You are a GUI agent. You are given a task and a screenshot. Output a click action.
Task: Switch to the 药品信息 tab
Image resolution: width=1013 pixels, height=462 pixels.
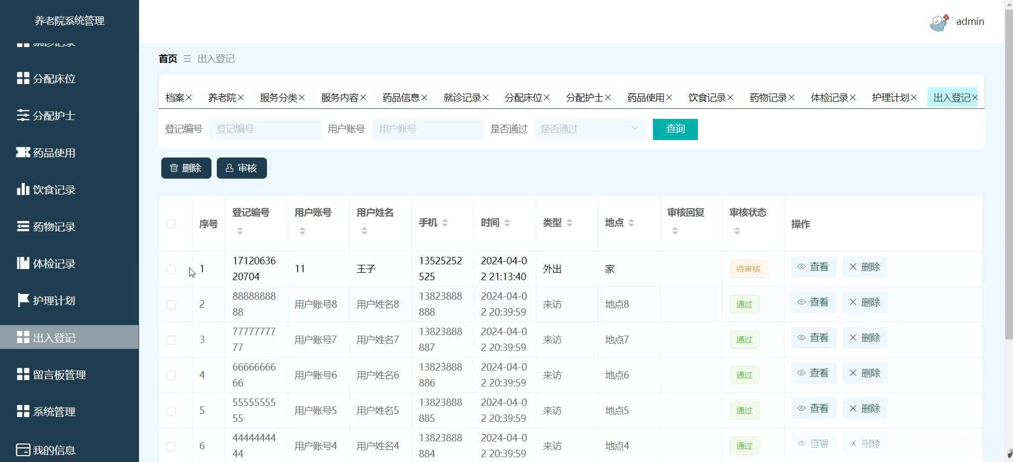point(400,98)
